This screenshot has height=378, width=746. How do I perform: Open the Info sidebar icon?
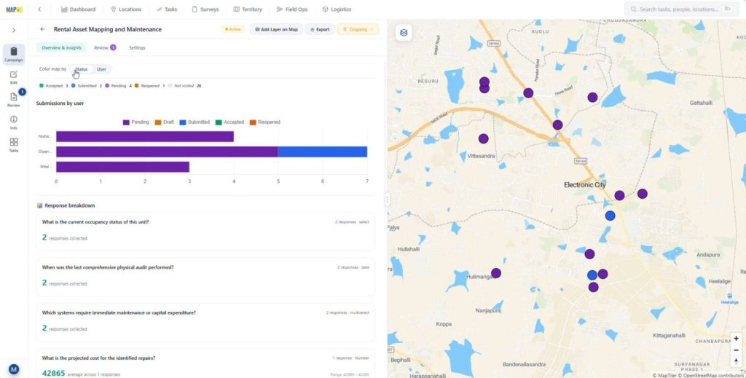14,122
